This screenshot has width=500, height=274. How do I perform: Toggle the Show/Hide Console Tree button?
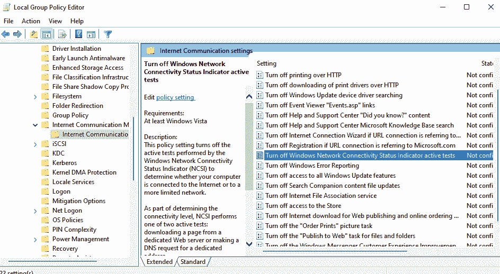(47, 34)
